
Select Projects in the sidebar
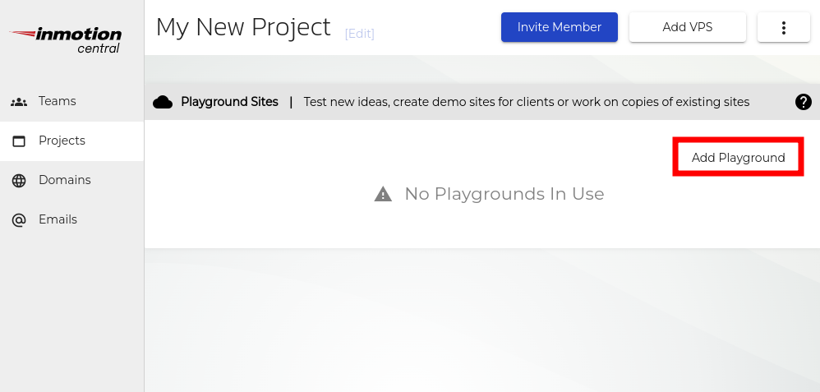[x=62, y=141]
